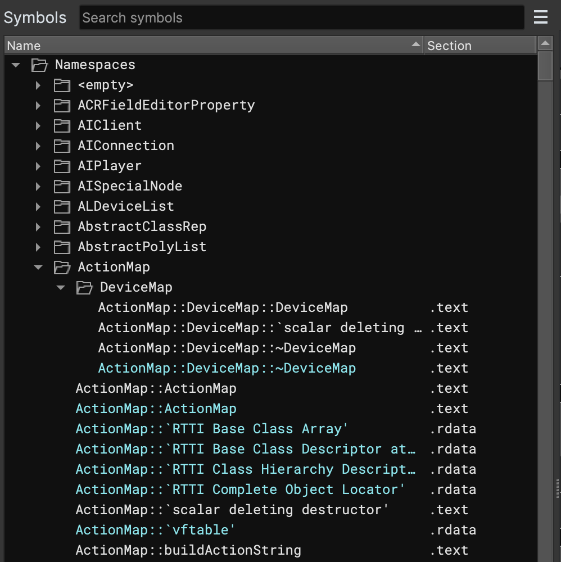Click the scrollbar up arrow button
Viewport: 561px width, 562px height.
click(545, 44)
